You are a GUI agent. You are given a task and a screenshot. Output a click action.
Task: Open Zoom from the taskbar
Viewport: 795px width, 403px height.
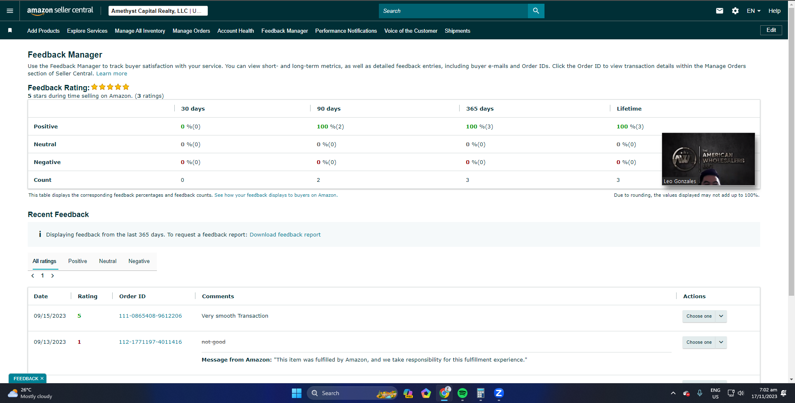499,393
